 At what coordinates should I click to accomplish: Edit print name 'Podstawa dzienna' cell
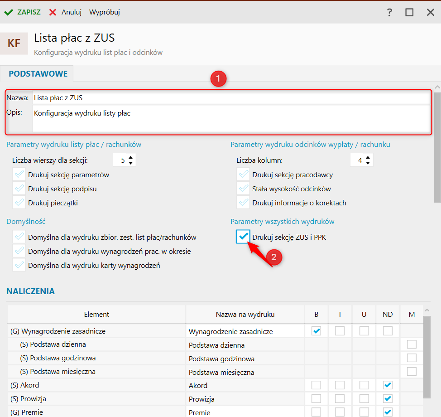[245, 344]
